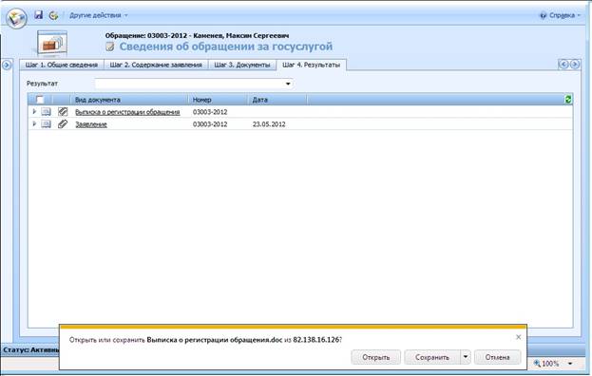Screen dimensions: 592x376
Task: Click the next record arrow icon
Action: point(575,65)
